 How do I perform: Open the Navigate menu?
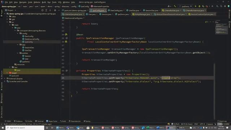point(23,2)
